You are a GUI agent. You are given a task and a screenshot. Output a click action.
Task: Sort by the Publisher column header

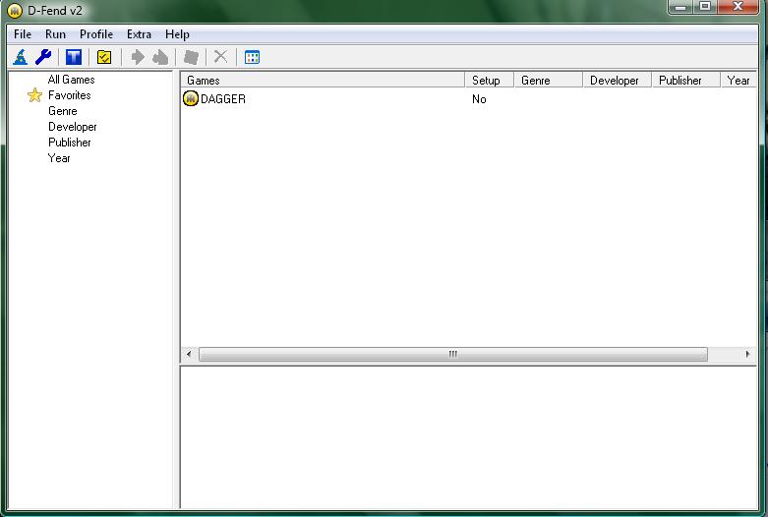[x=685, y=81]
